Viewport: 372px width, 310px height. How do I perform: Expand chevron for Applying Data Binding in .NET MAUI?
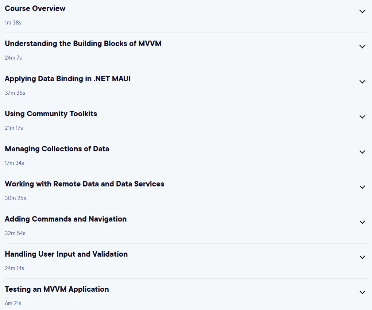362,82
